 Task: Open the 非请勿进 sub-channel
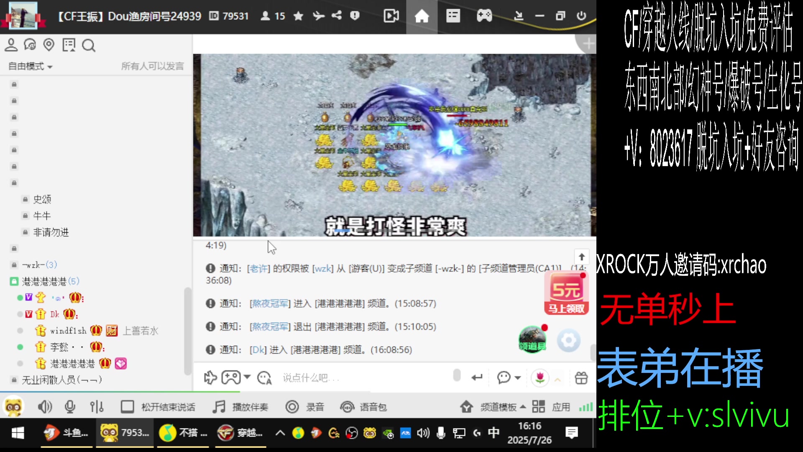point(51,232)
